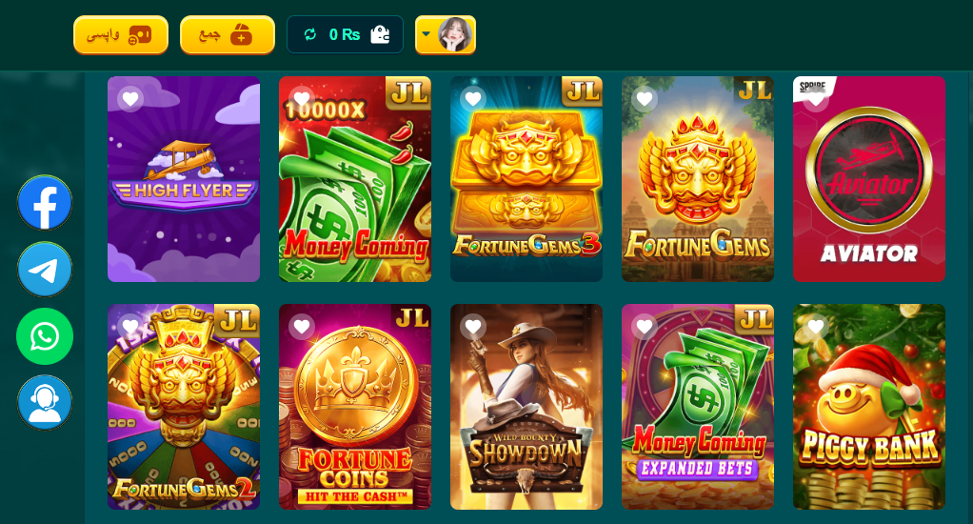Expand the profile avatar dropdown arrow
The width and height of the screenshot is (973, 524).
(x=426, y=34)
